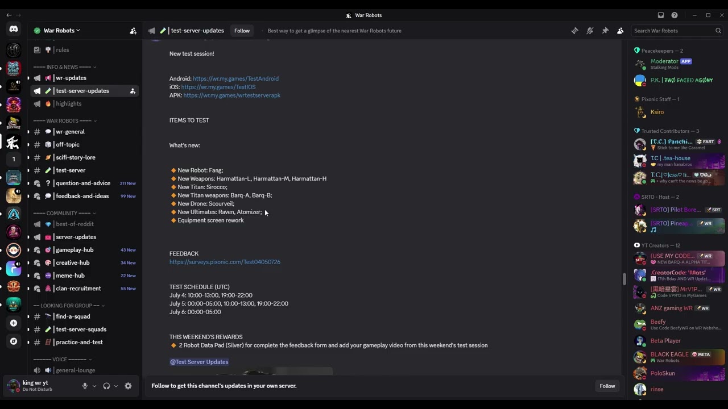This screenshot has width=728, height=409.
Task: Open the Help icon in the title bar
Action: (675, 15)
